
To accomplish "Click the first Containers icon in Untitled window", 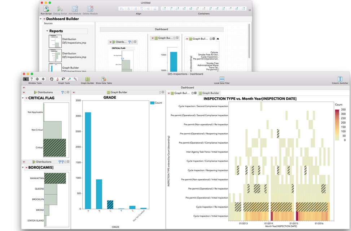I will (164, 9).
